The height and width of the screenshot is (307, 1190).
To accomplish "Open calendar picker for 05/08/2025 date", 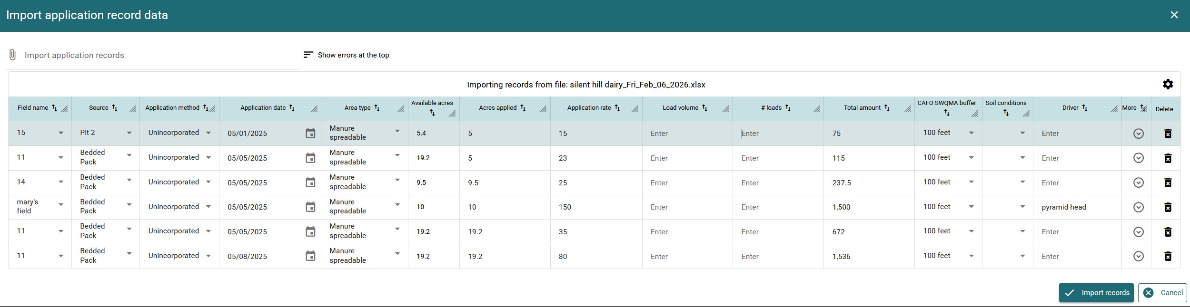I will coord(310,256).
